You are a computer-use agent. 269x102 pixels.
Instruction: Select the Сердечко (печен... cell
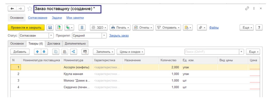point(77,87)
